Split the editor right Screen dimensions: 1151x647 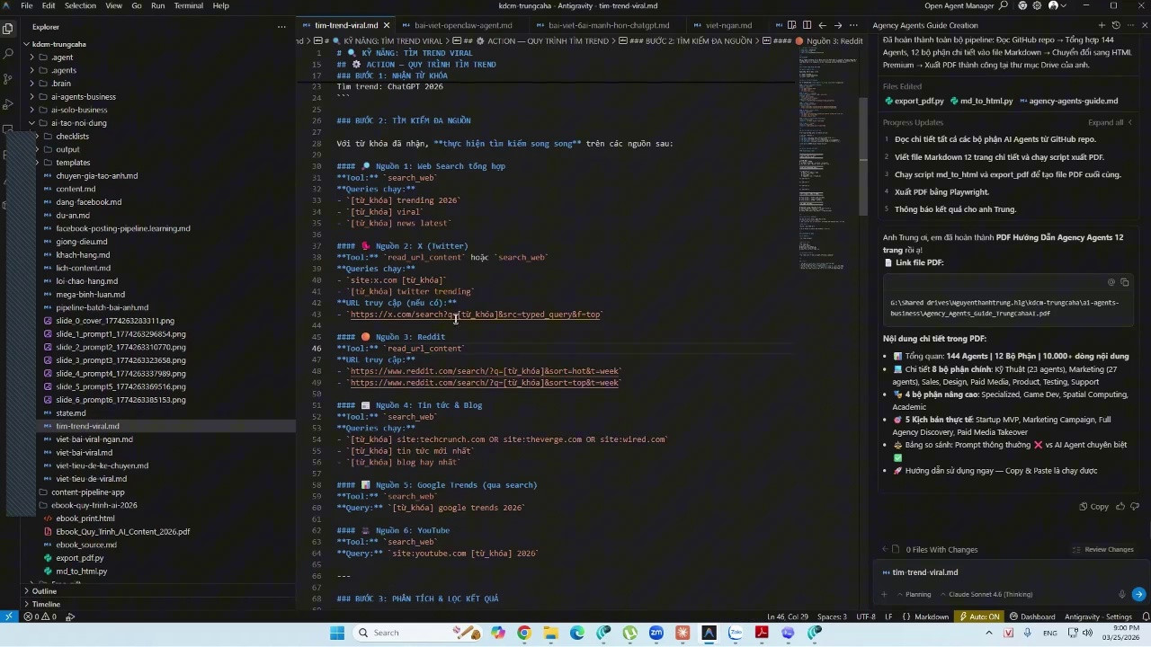(x=807, y=25)
